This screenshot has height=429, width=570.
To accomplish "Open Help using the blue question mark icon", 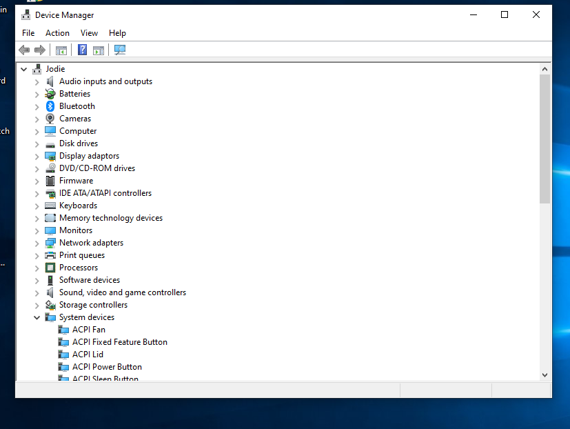I will [82, 50].
